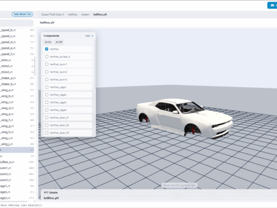The height and width of the screenshot is (208, 277).
Task: Click the highlighted selected file row
Action: 17,150
